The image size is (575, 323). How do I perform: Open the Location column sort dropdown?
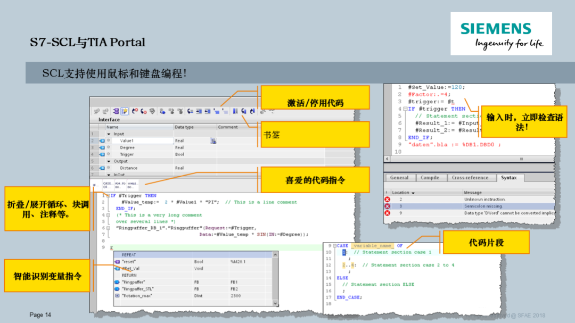(413, 193)
